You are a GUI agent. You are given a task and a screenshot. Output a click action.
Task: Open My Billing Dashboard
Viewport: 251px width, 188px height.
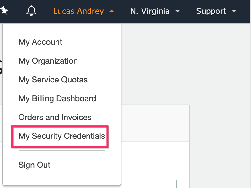coord(57,98)
